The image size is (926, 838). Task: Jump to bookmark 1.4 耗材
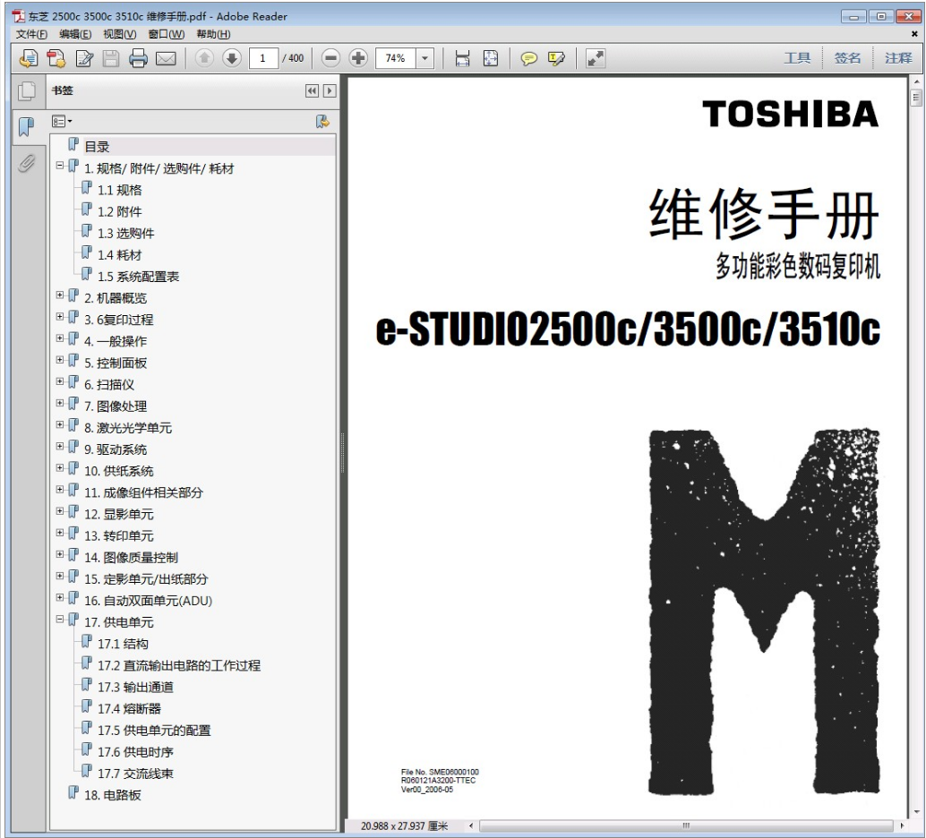pos(120,255)
